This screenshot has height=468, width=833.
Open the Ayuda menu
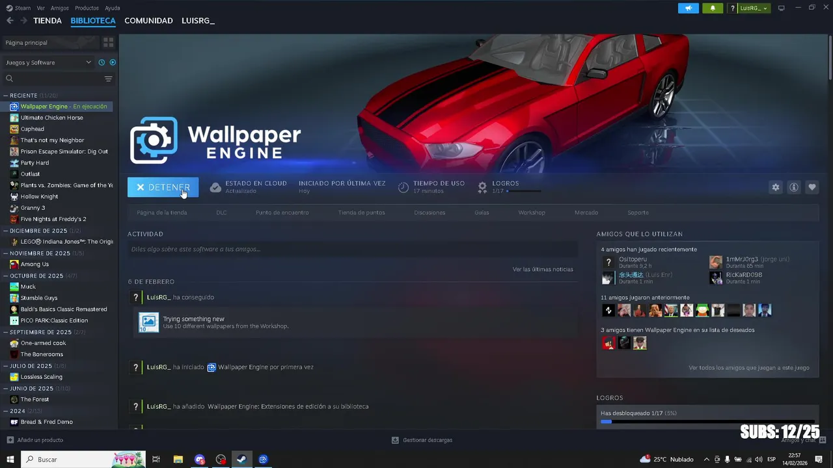coord(113,8)
